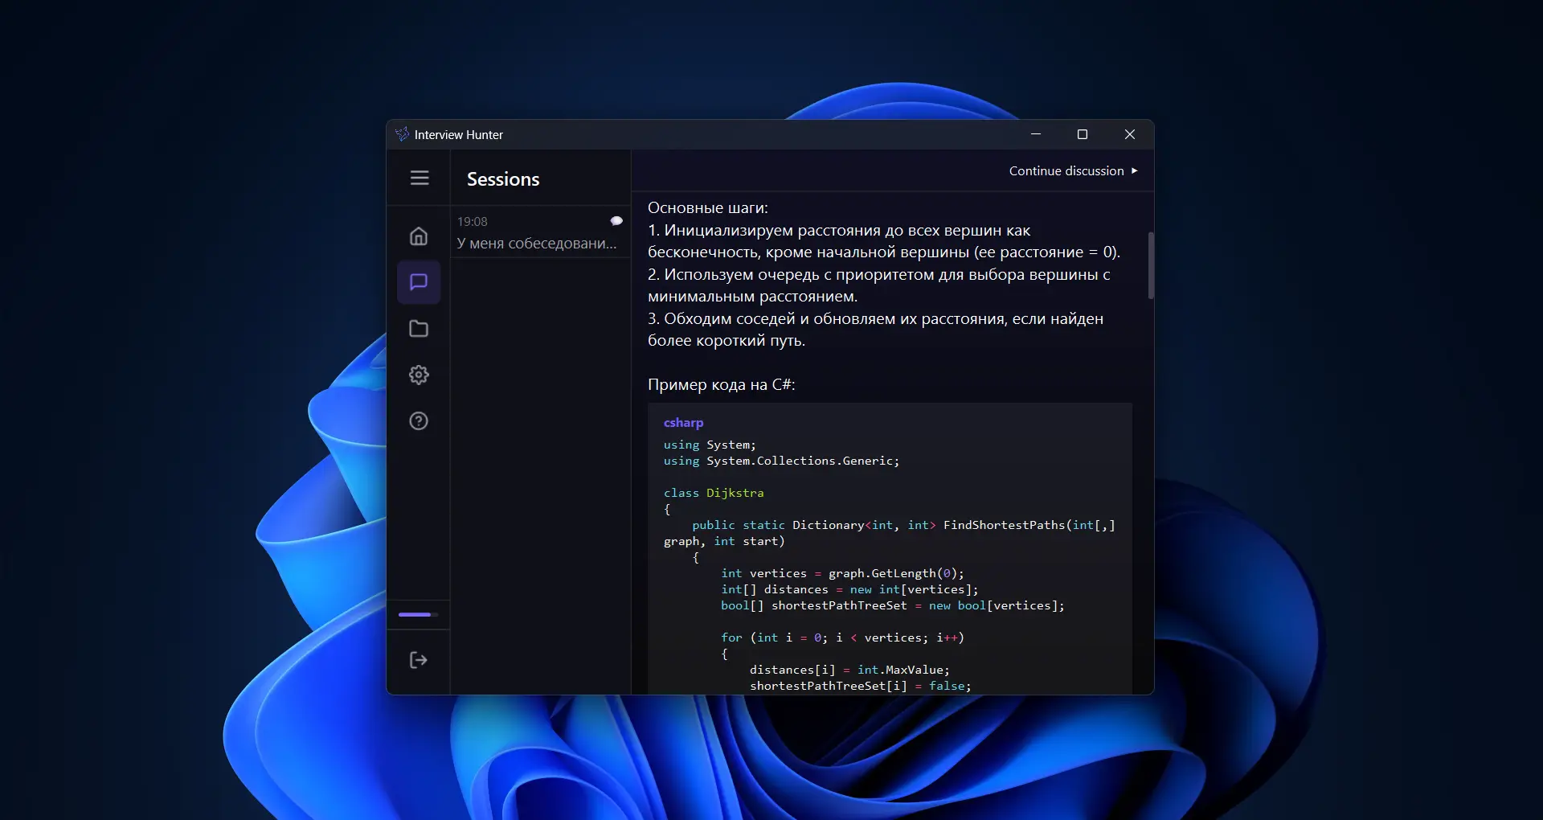Click the purple progress bar in sidebar
This screenshot has width=1543, height=820.
[x=415, y=615]
